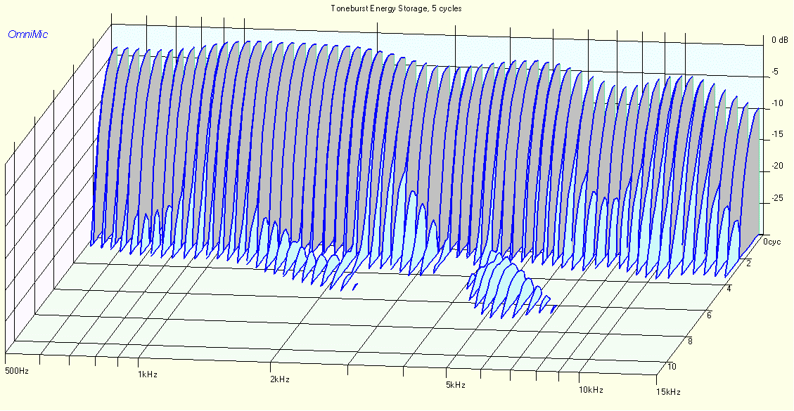Click the 0cyc cycle axis label
The image size is (794, 411).
click(x=772, y=242)
